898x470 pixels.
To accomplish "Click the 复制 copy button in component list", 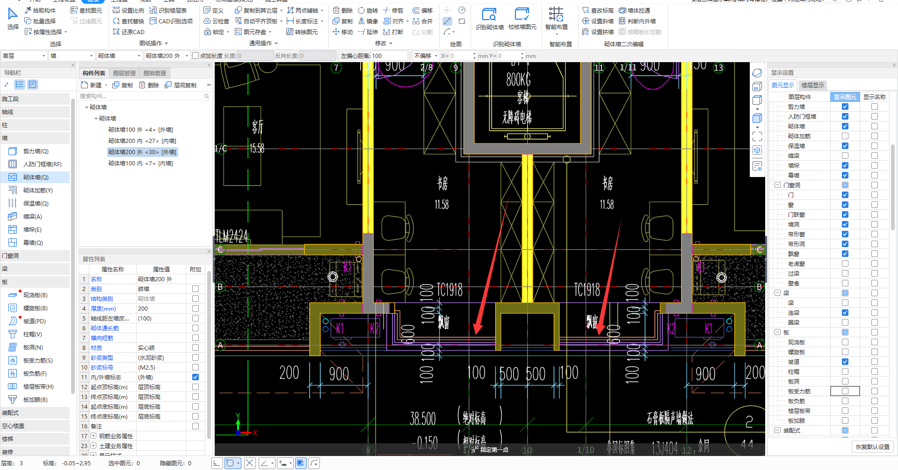I will pos(123,85).
